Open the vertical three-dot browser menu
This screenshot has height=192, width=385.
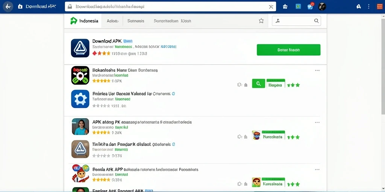[x=368, y=7]
